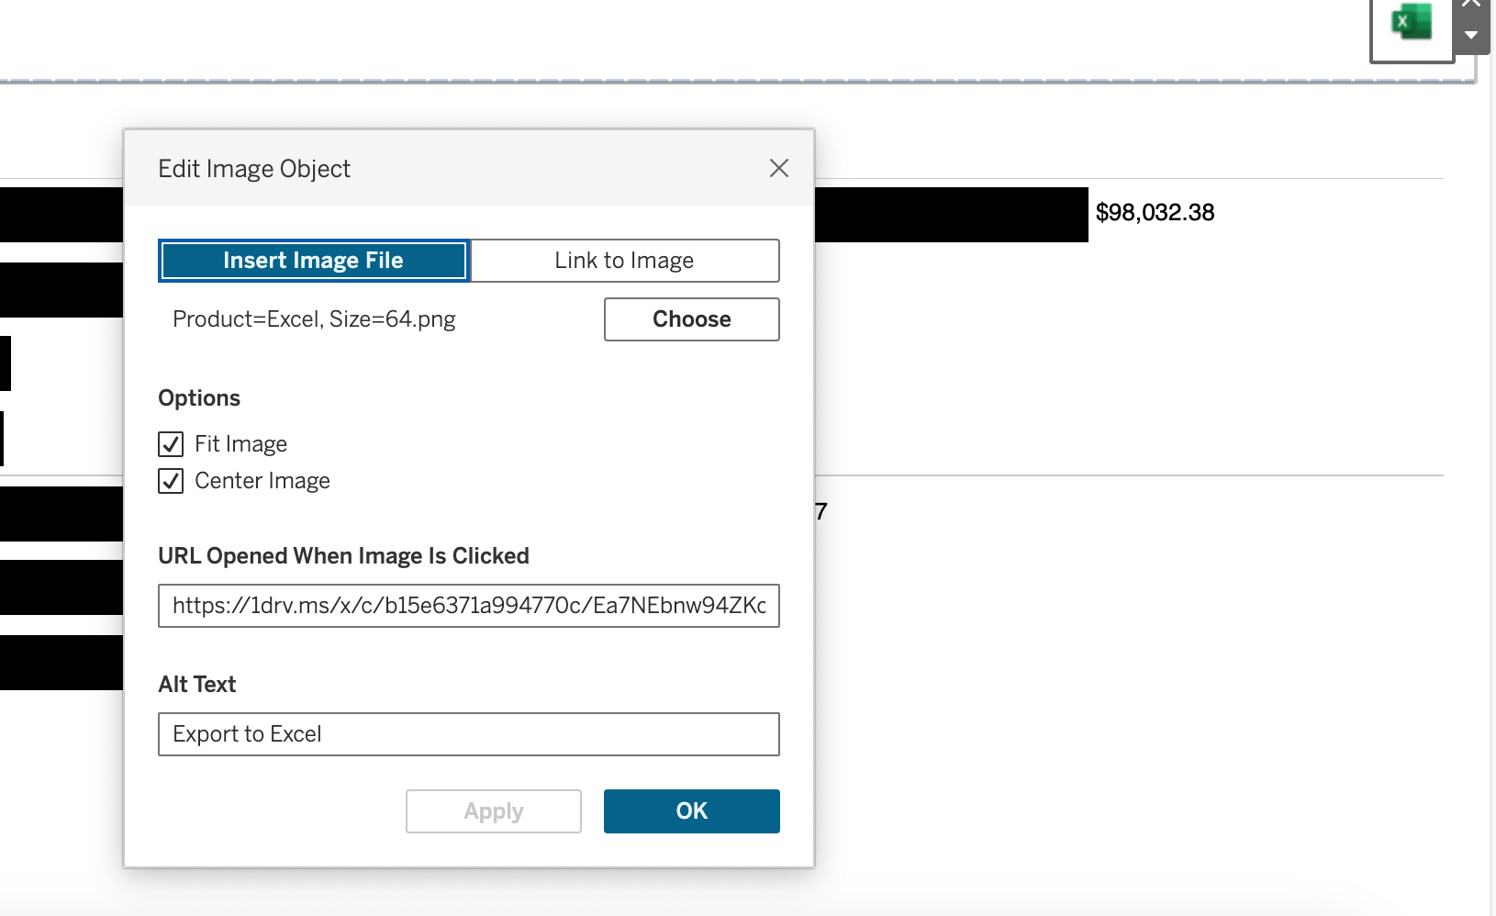Screen dimensions: 1496x916
Task: Click the Edit Image Object title bar
Action: point(459,169)
